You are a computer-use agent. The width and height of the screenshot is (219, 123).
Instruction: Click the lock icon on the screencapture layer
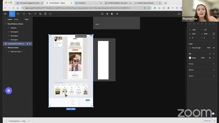pyautogui.click(x=27, y=44)
